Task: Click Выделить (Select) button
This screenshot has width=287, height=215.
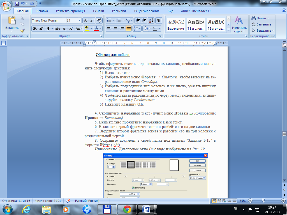Action: coord(263,31)
